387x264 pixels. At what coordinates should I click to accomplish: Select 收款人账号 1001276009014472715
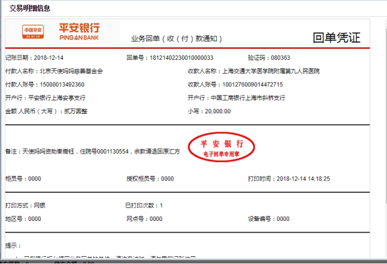[x=252, y=85]
